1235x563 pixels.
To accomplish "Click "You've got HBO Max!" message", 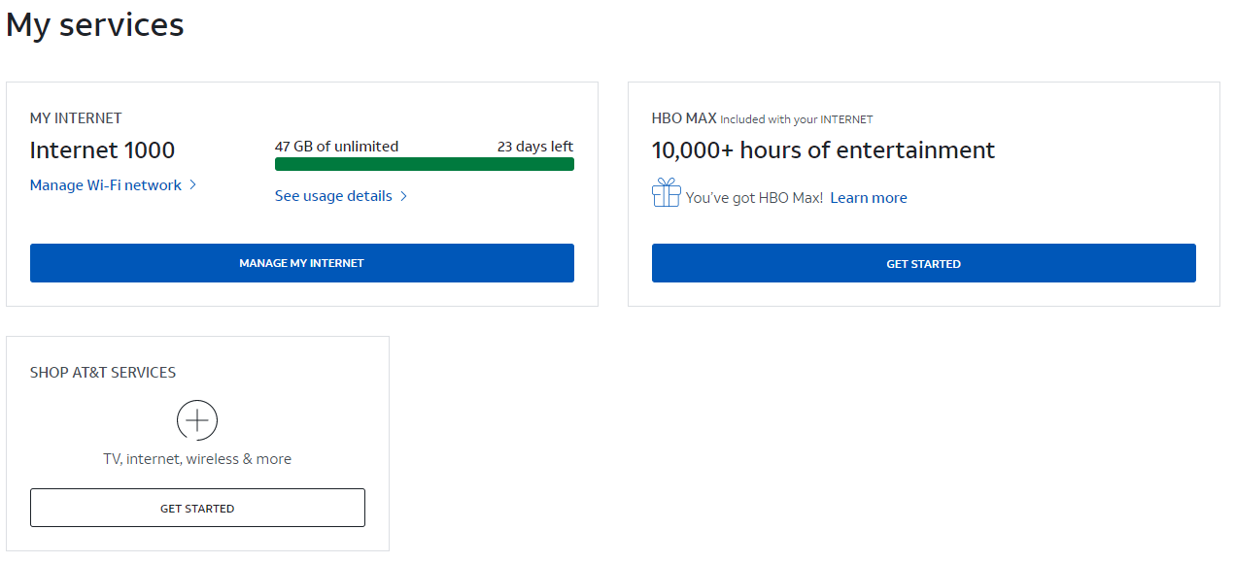I will 755,198.
